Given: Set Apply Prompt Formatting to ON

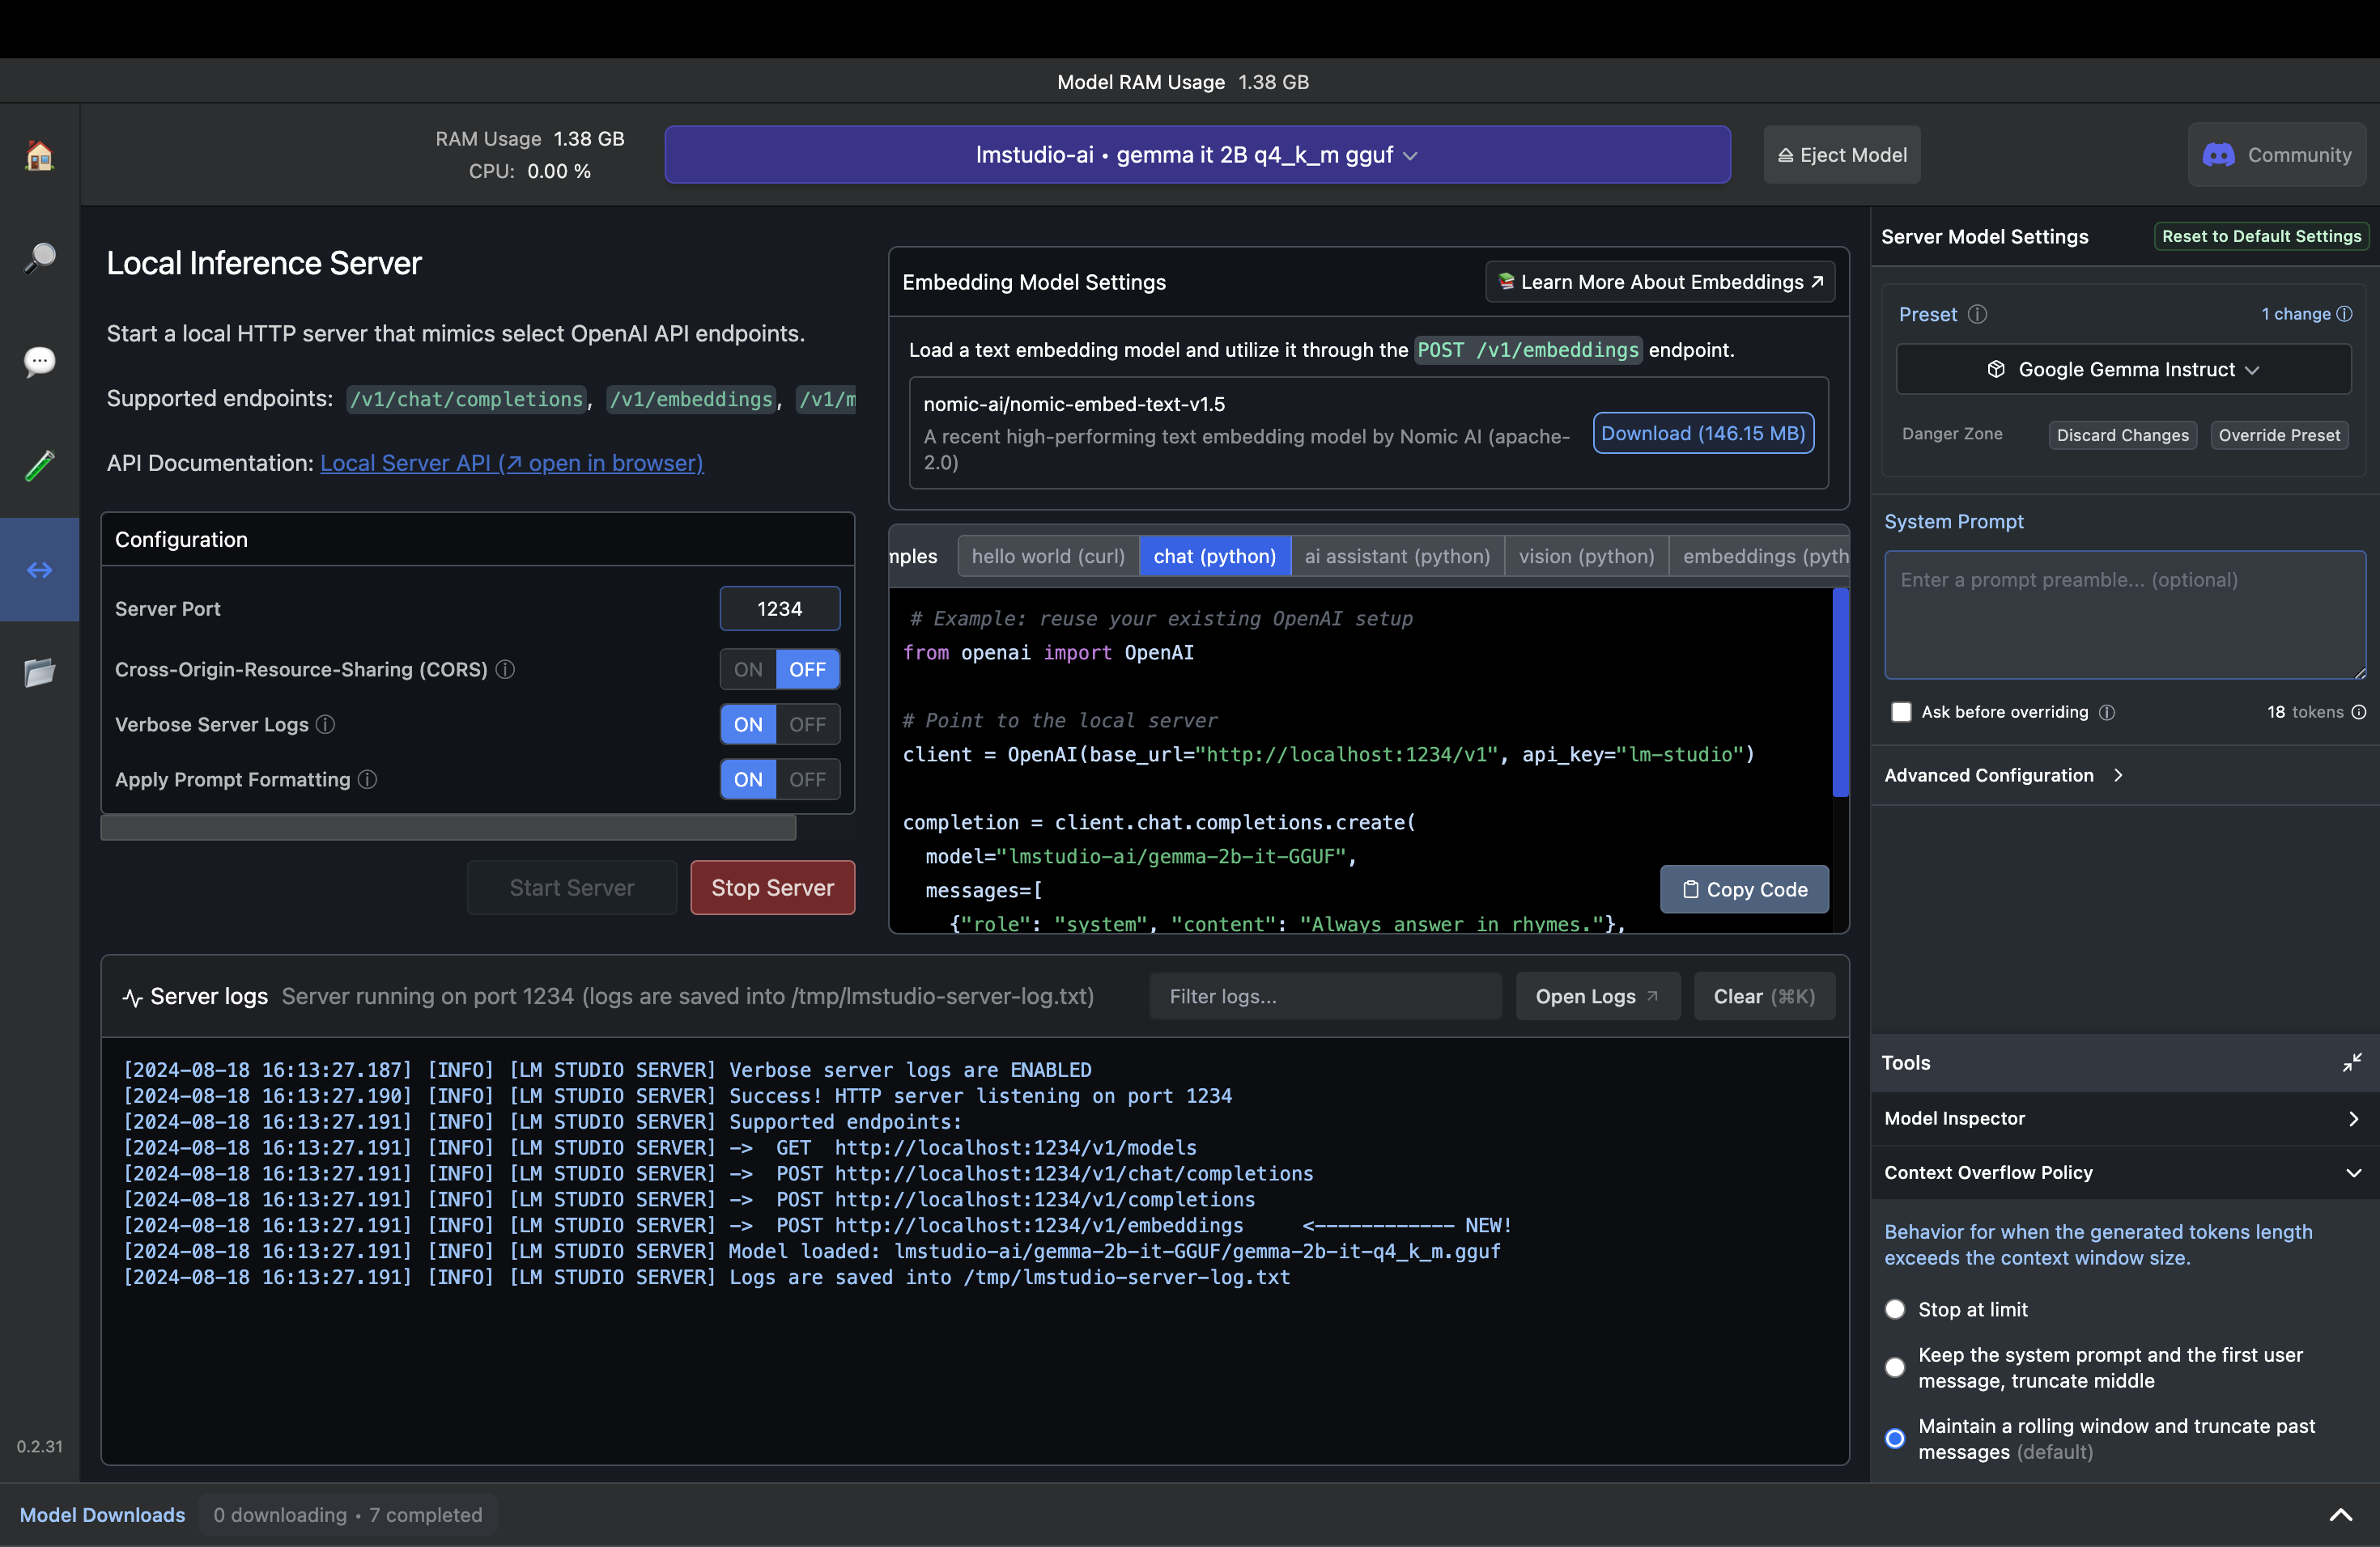Looking at the screenshot, I should pos(748,779).
